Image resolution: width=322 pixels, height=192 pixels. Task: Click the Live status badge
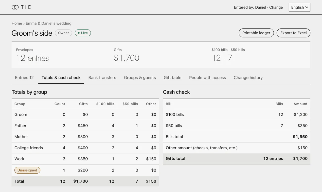click(x=83, y=33)
